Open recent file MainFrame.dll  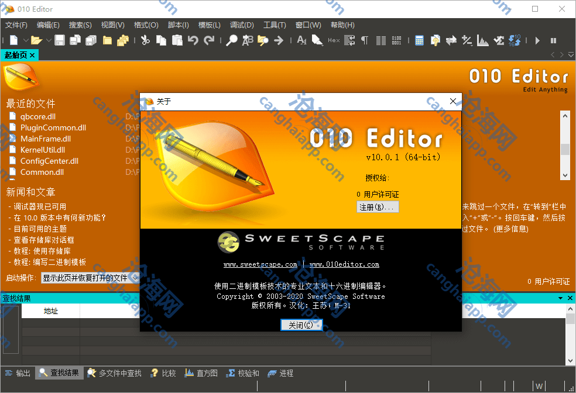click(46, 139)
